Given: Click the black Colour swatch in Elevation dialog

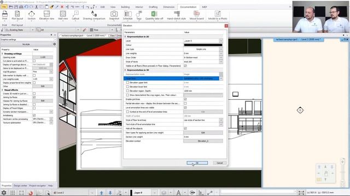Looking at the screenshot, I should click(x=203, y=45).
